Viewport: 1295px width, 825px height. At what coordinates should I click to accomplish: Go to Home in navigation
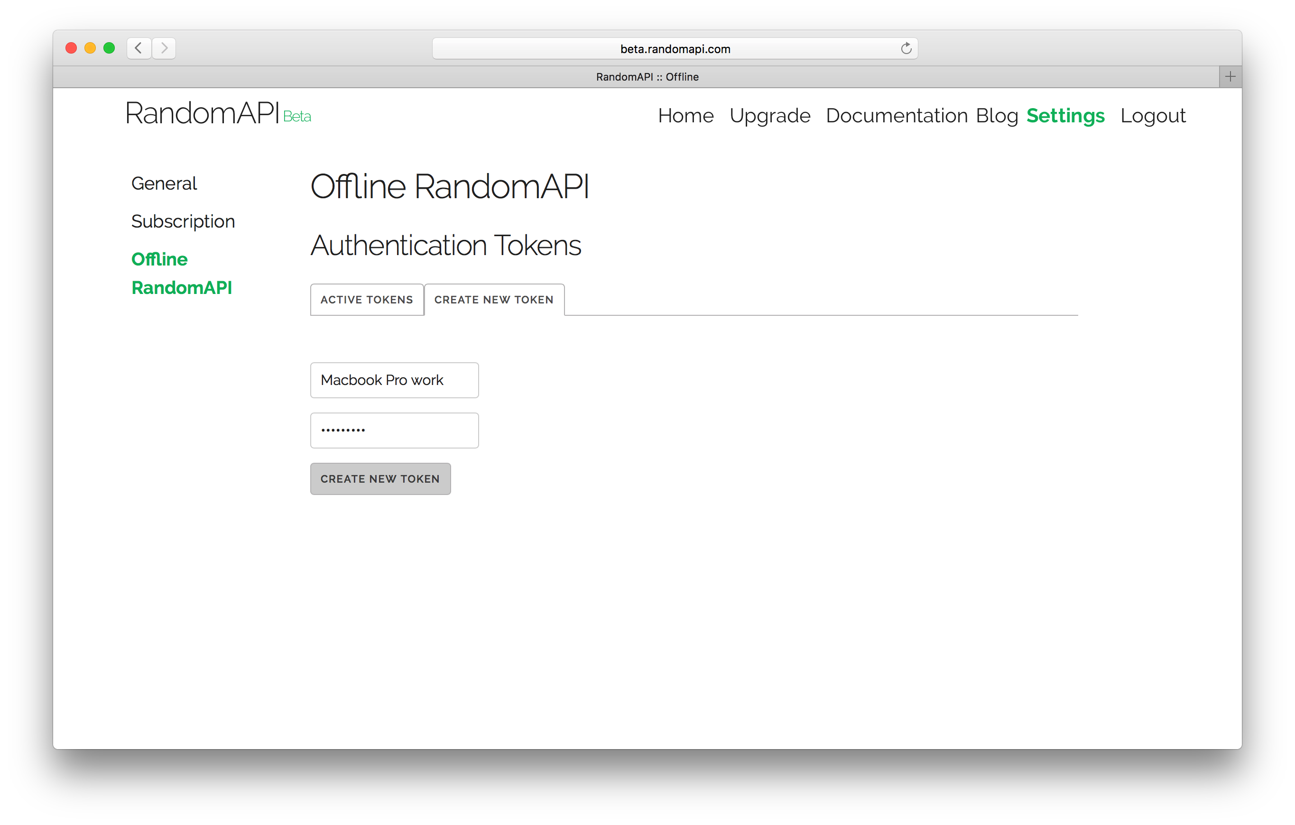click(685, 116)
